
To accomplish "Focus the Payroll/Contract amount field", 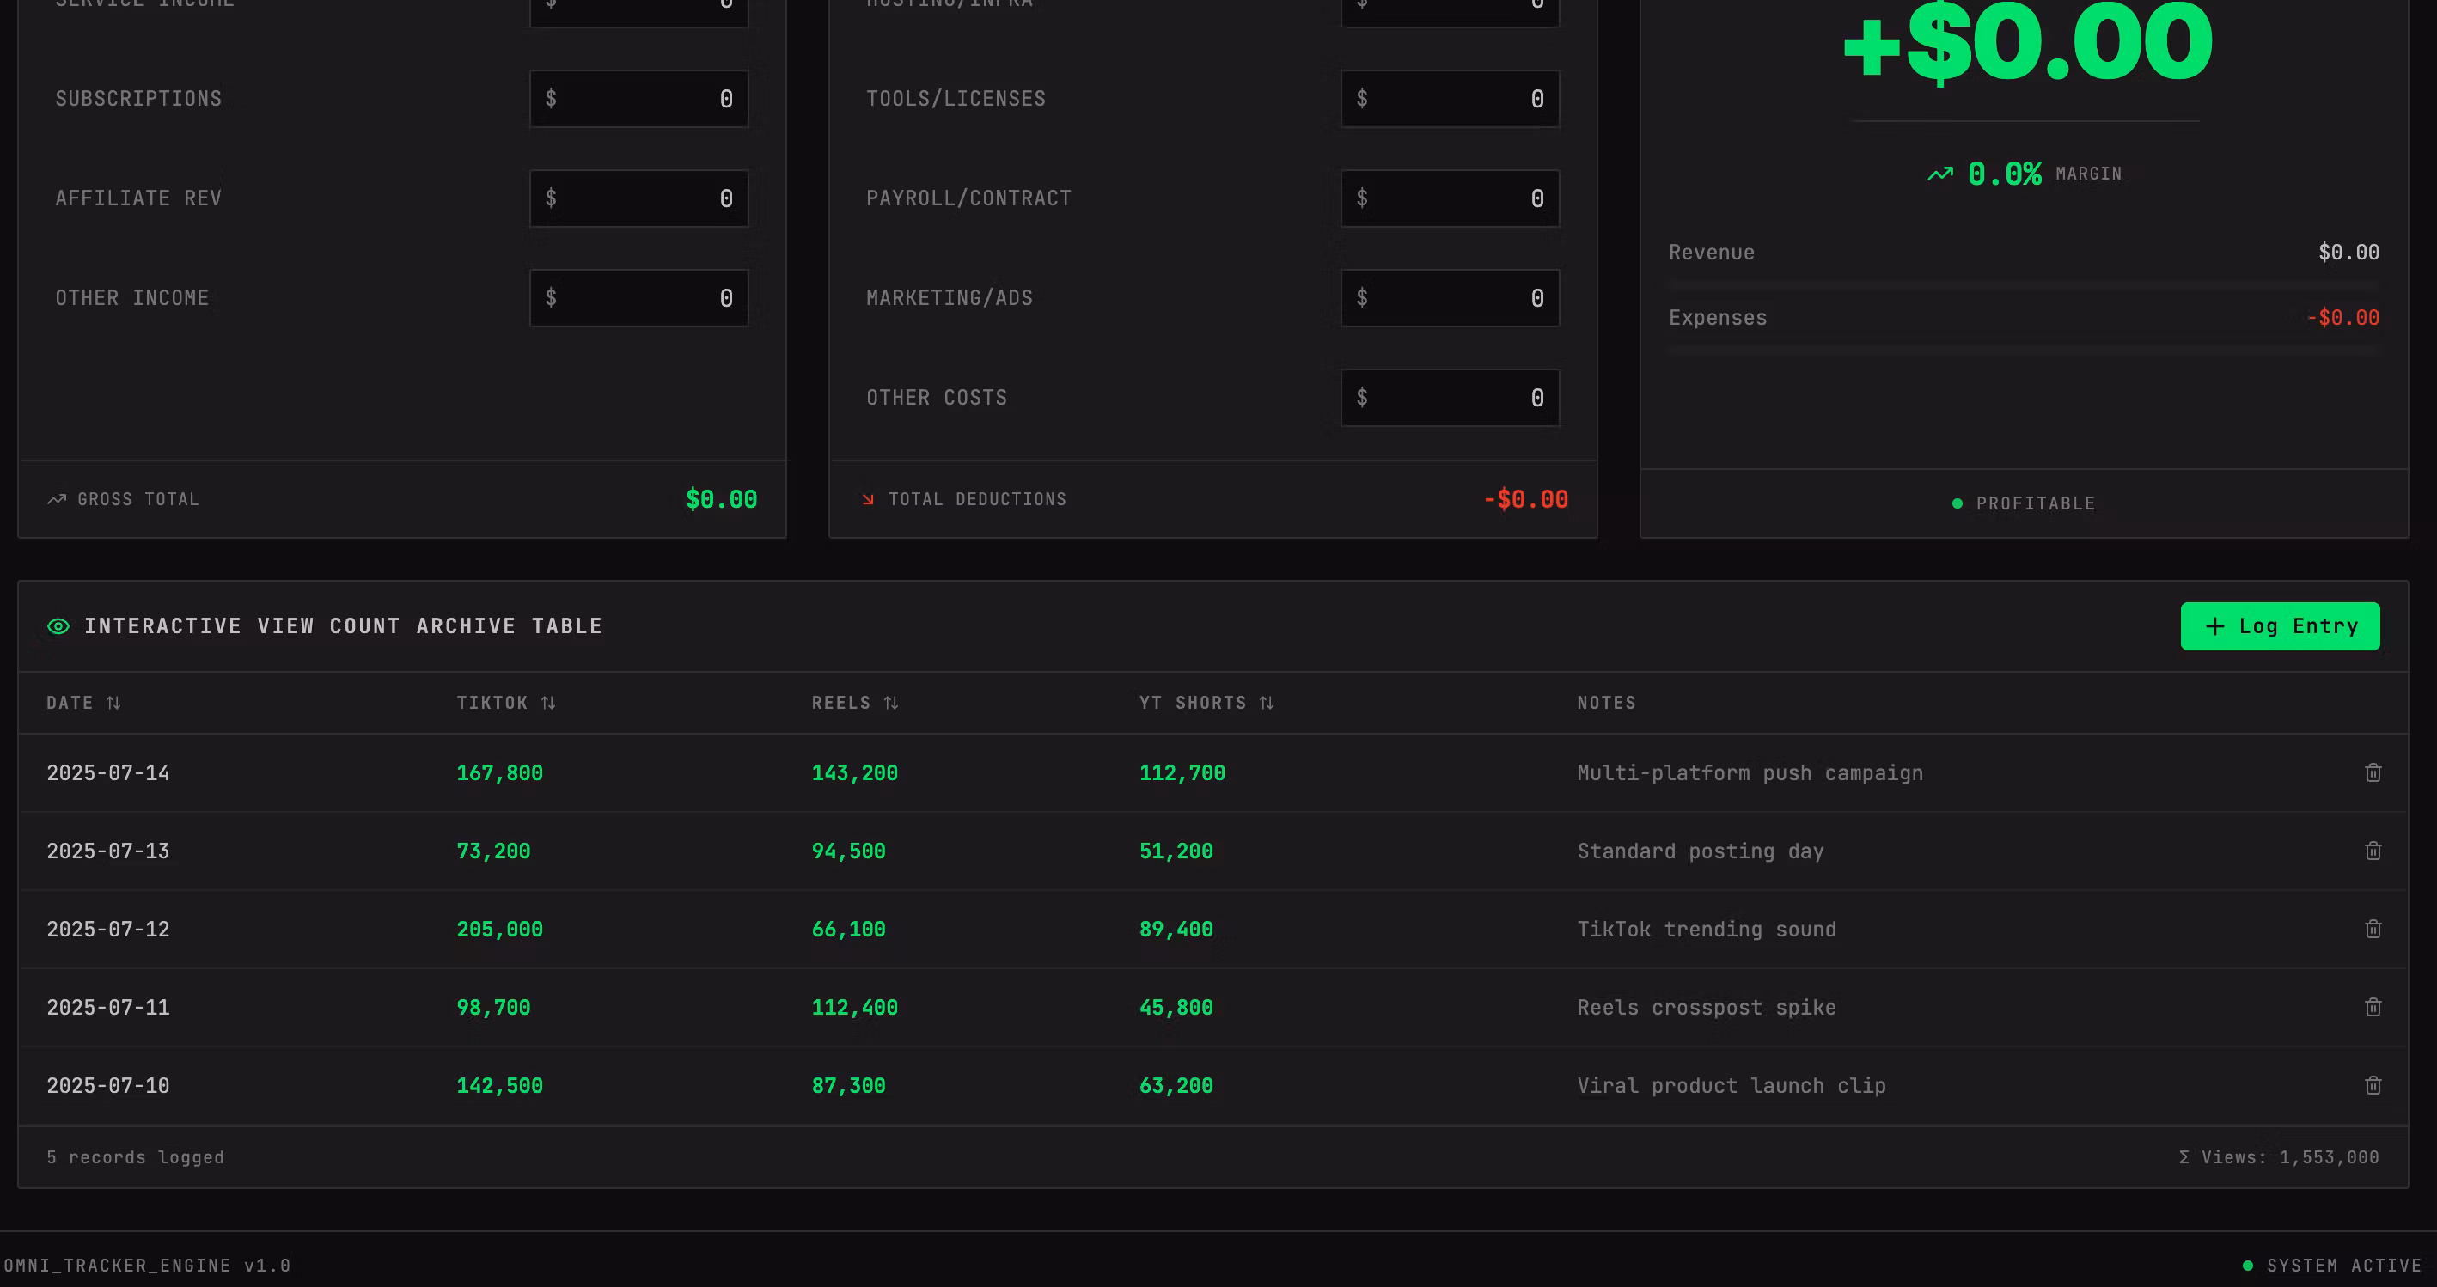I will [1450, 198].
